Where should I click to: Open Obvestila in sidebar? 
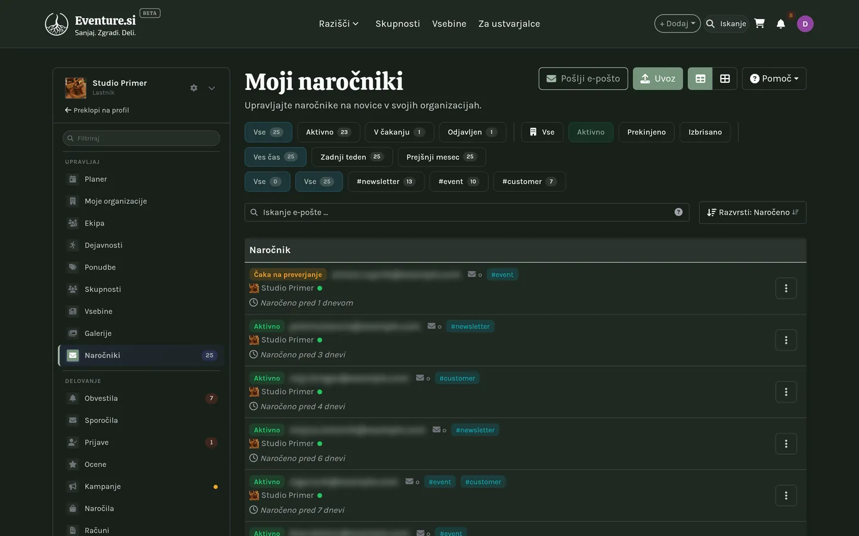141,398
